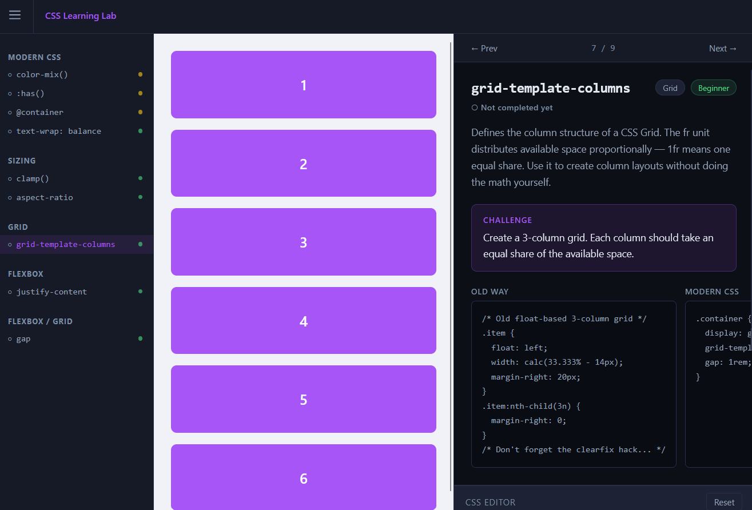Image resolution: width=752 pixels, height=510 pixels.
Task: Select the grid-template-columns lesson
Action: [77, 244]
